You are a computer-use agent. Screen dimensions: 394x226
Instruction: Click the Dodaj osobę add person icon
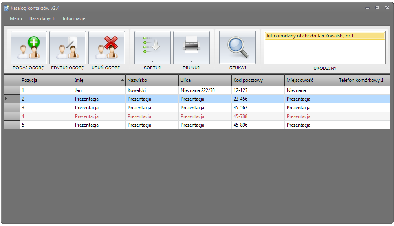29,48
